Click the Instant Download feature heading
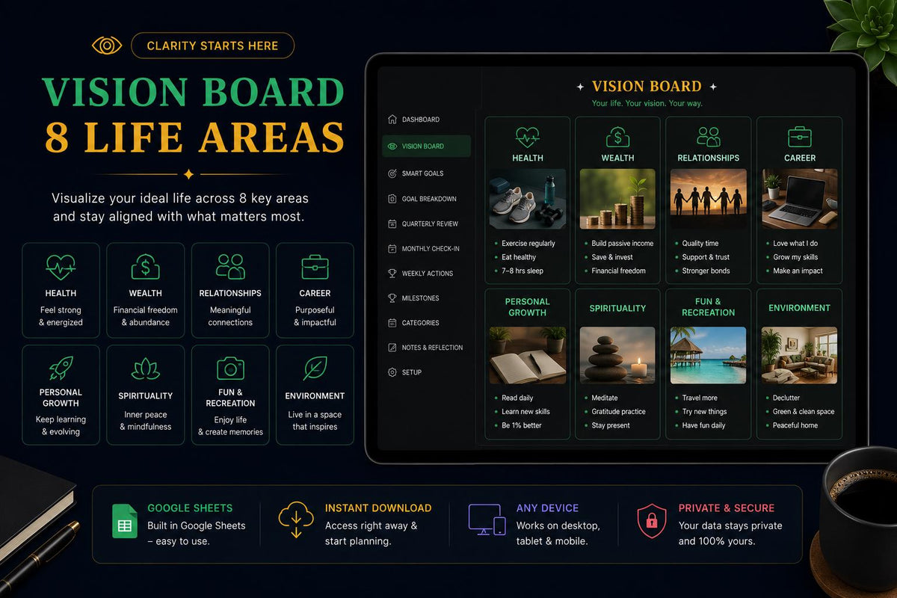The height and width of the screenshot is (598, 897). pos(378,508)
